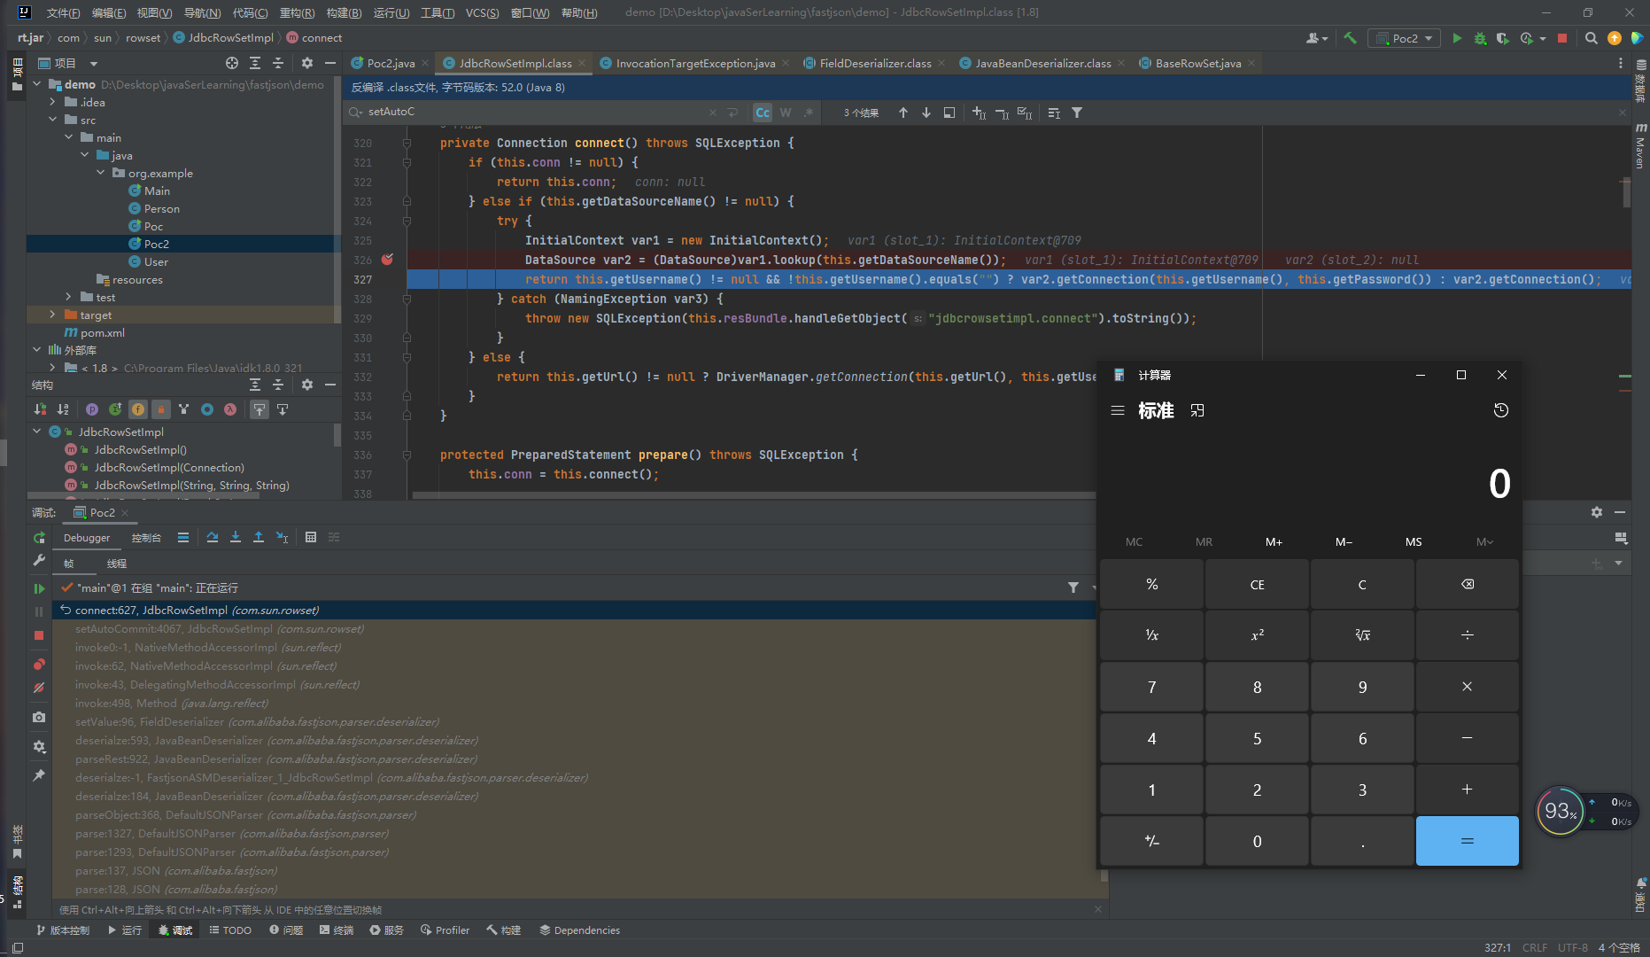
Task: Click the next occurrence down arrow in find bar
Action: (926, 113)
